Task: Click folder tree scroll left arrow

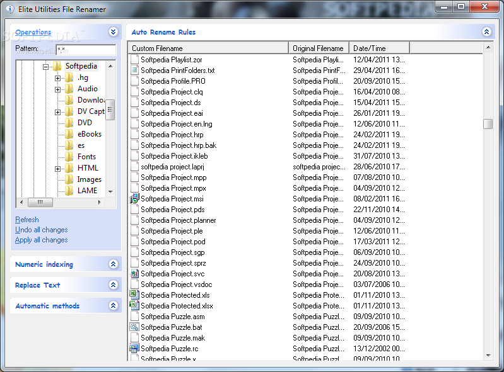Action: 21,202
